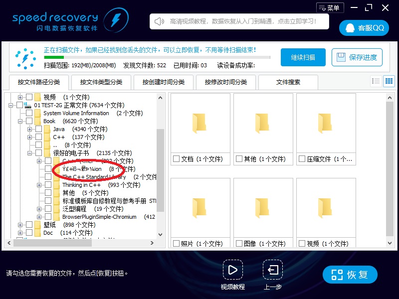399x299 pixels.
Task: Open the 文档 folder thumbnail
Action: [200, 123]
